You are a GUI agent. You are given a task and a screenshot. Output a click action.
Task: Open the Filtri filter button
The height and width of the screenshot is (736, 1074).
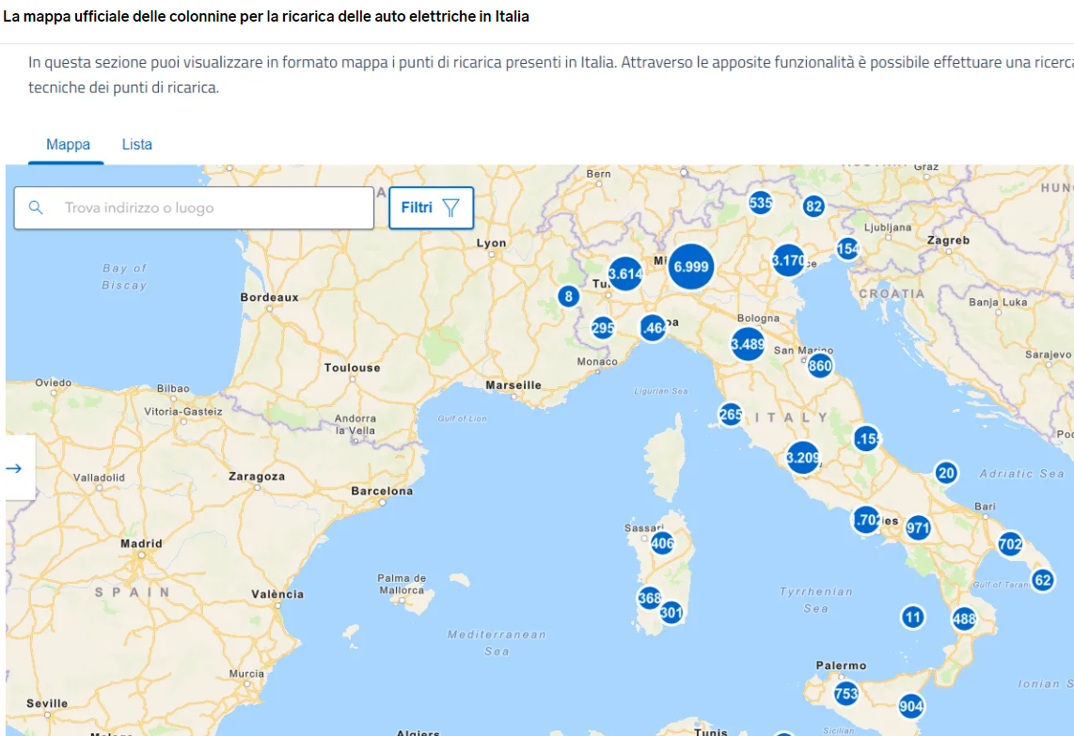pyautogui.click(x=431, y=208)
